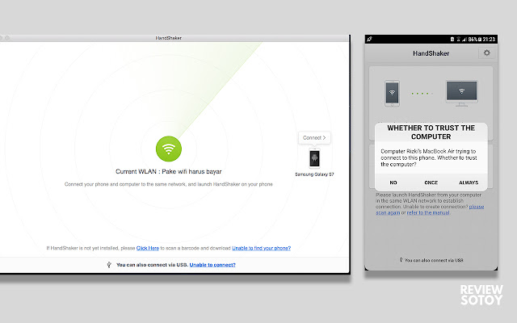Click 'You can also connect via USB.' desktop text
The width and height of the screenshot is (517, 323).
coord(152,265)
